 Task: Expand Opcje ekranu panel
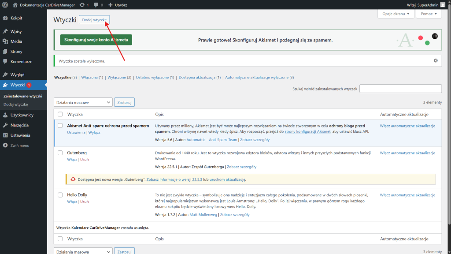click(x=396, y=14)
